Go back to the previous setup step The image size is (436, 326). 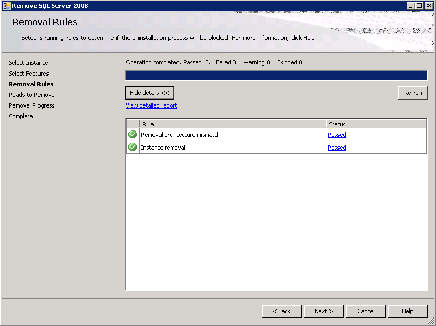click(x=281, y=311)
